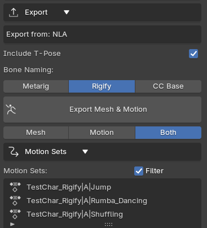The image size is (207, 228).
Task: Select Metarig bone naming option
Action: (36, 86)
